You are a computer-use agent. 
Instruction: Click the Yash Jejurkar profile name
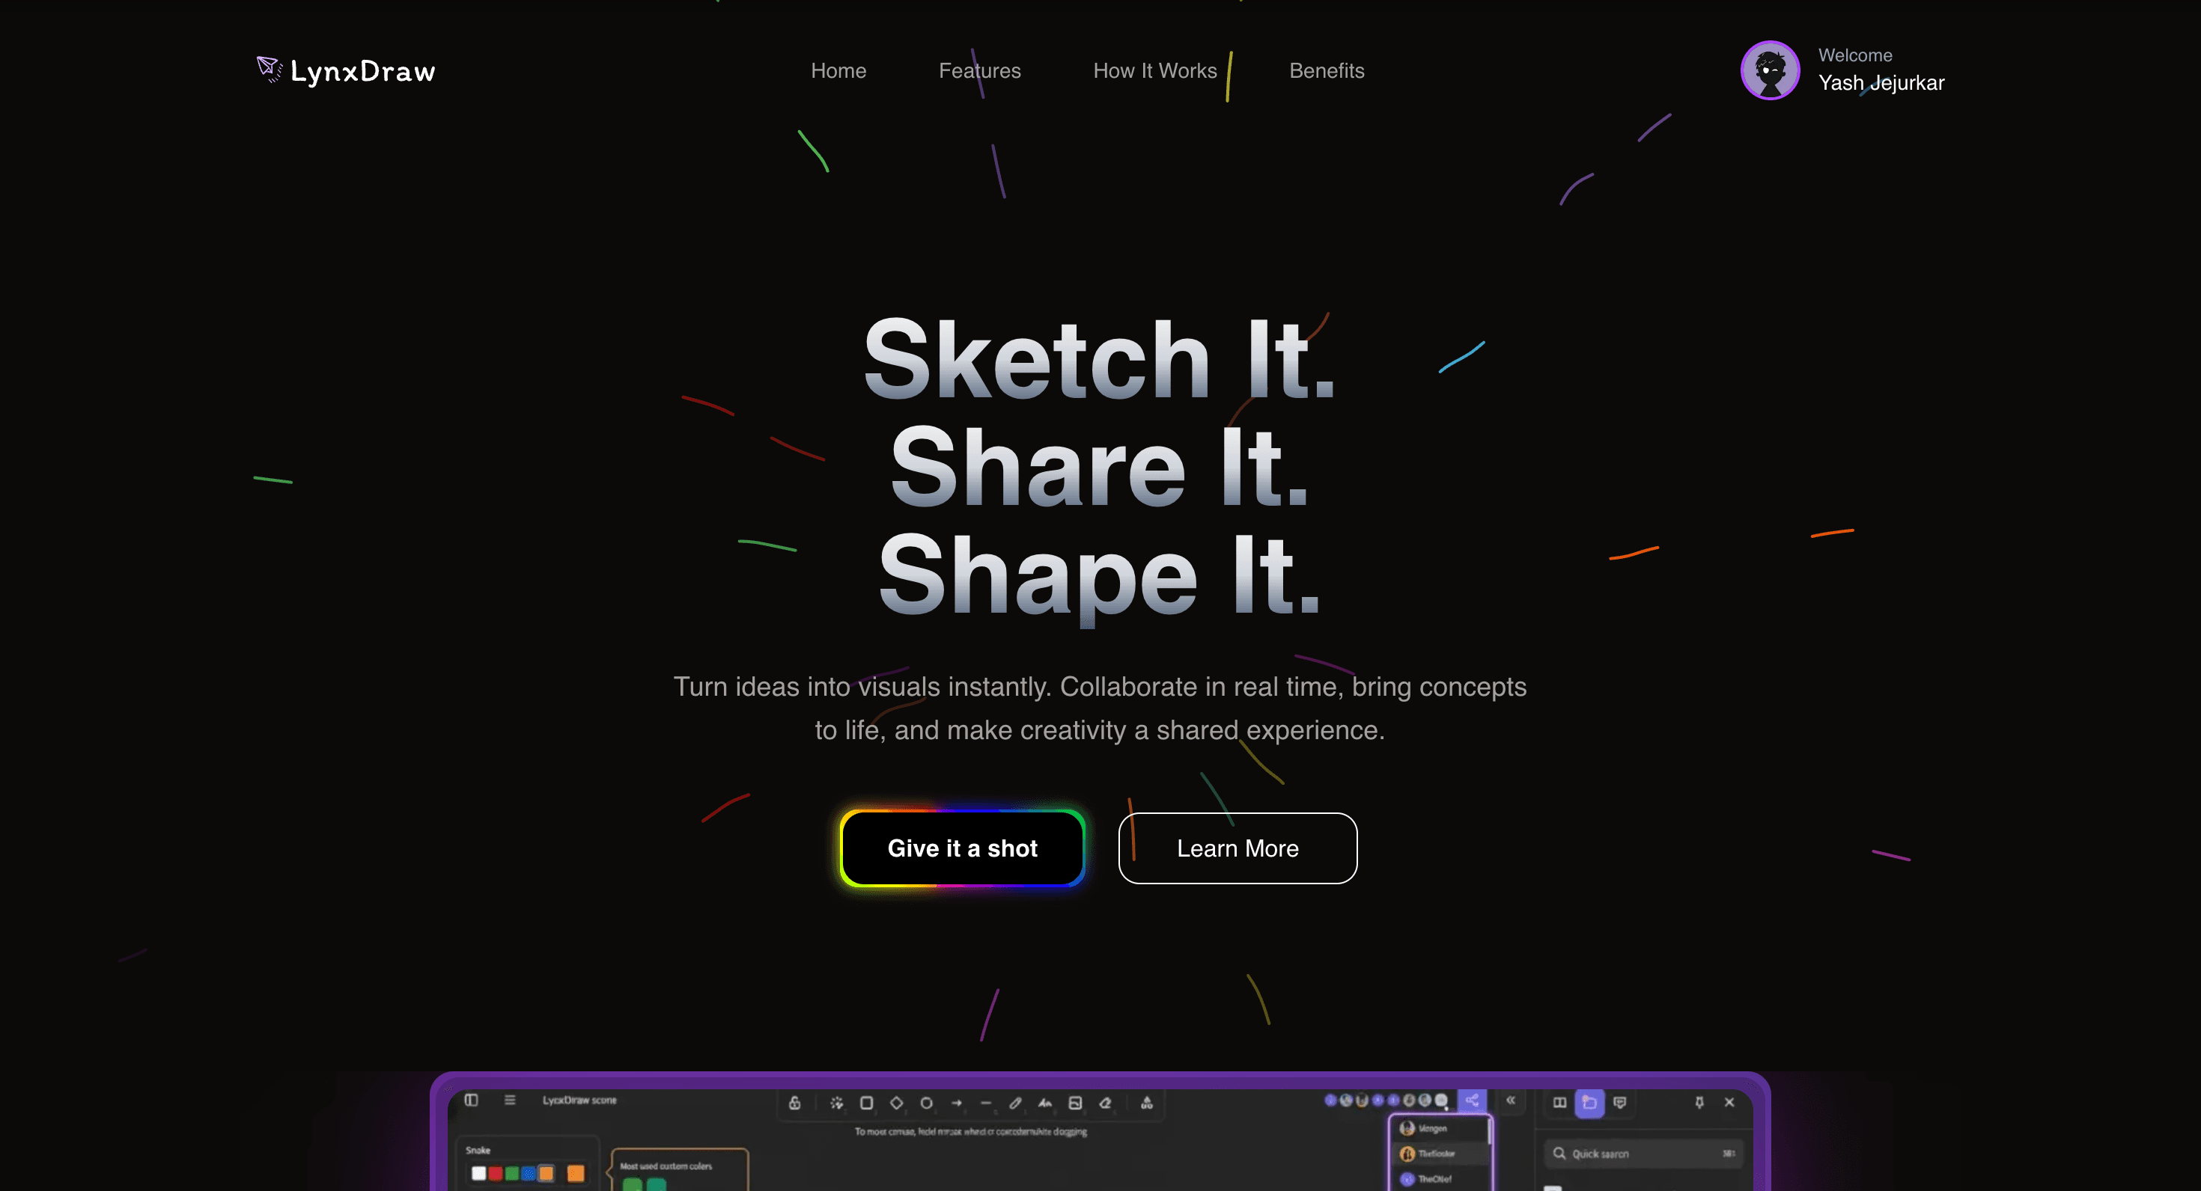click(1881, 83)
